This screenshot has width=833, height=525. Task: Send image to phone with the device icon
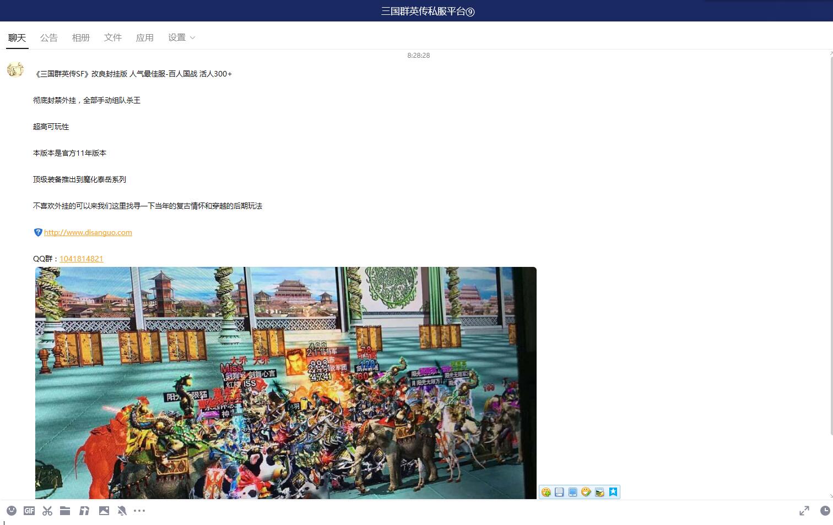572,492
